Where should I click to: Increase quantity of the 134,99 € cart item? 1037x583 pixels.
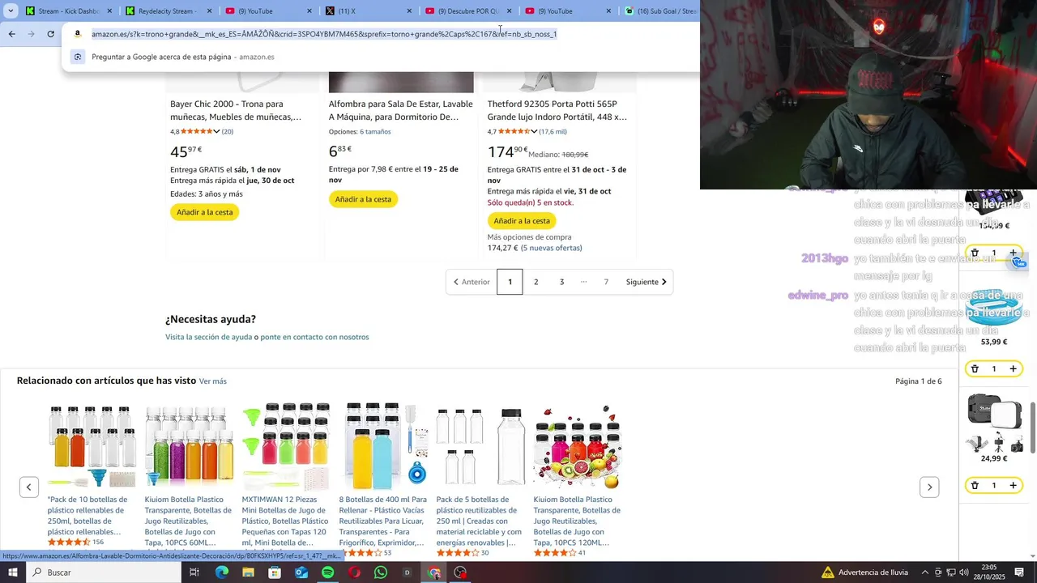1013,253
